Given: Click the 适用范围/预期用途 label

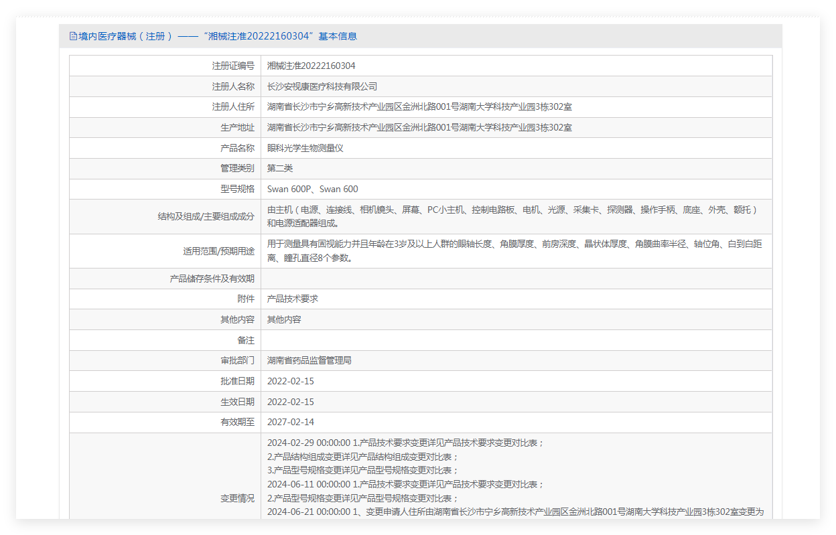Looking at the screenshot, I should 218,251.
